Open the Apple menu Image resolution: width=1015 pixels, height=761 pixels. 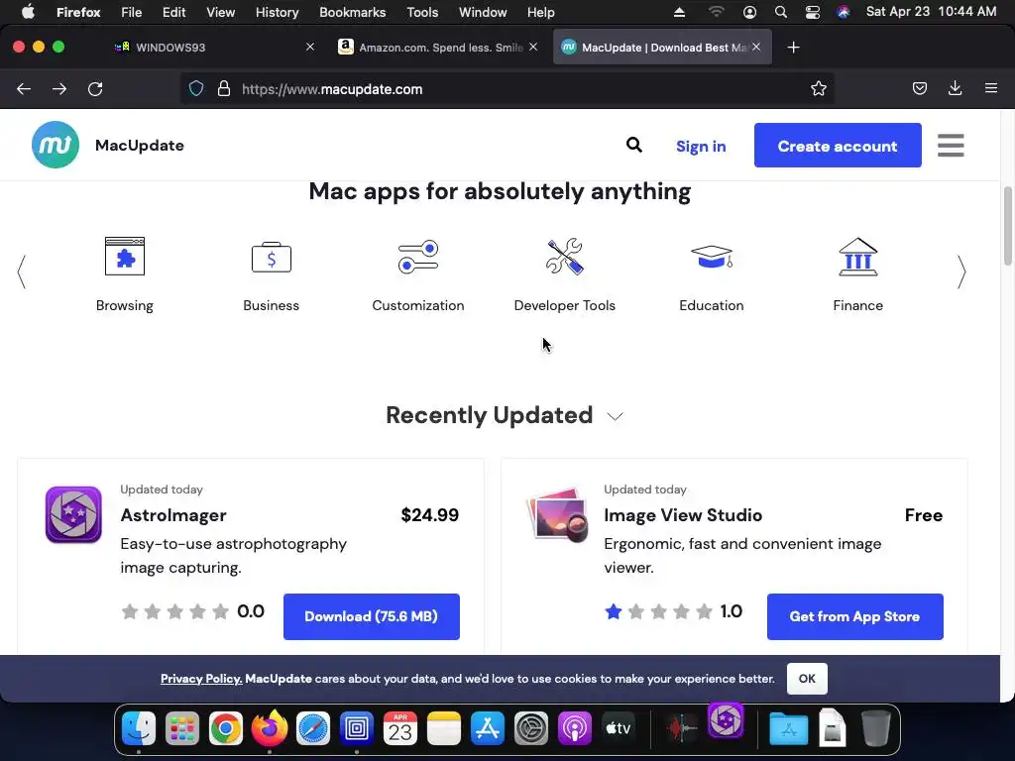click(28, 12)
